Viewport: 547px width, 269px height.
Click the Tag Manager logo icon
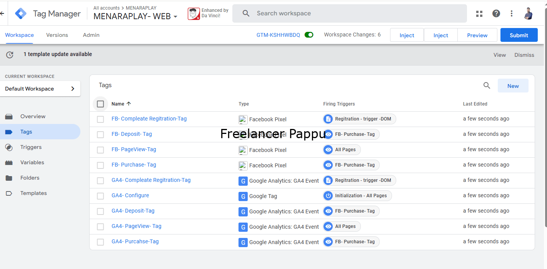click(x=21, y=14)
